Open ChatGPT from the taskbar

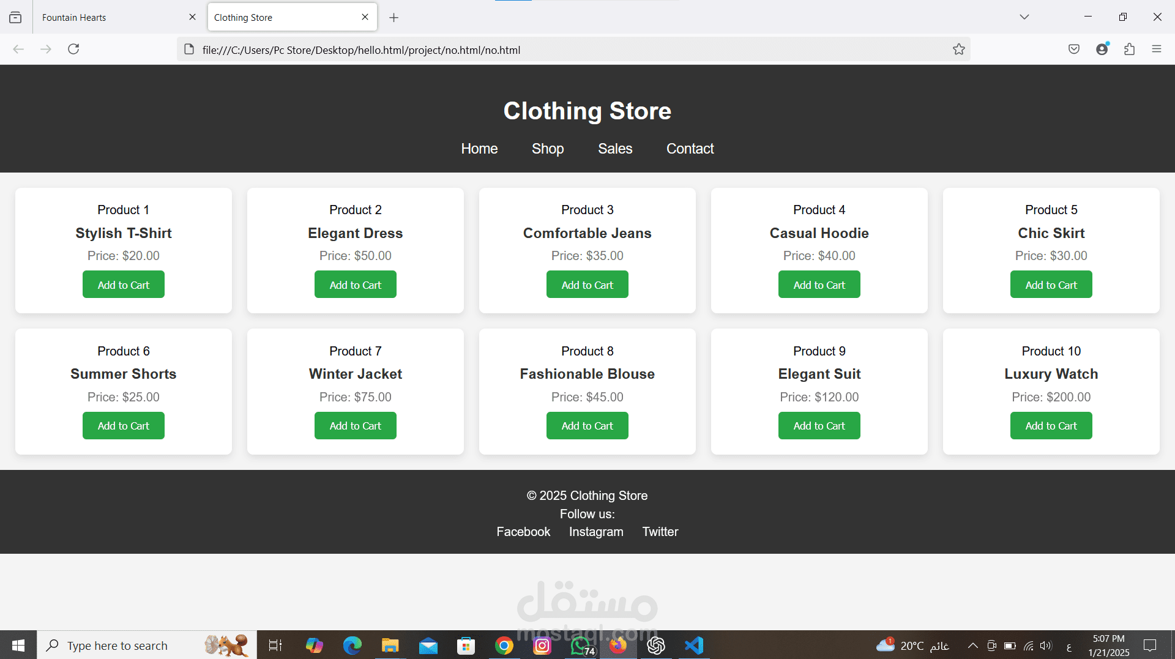coord(656,645)
